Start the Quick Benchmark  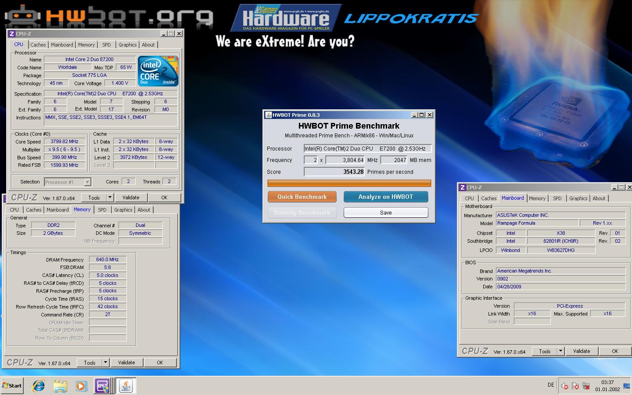click(302, 197)
